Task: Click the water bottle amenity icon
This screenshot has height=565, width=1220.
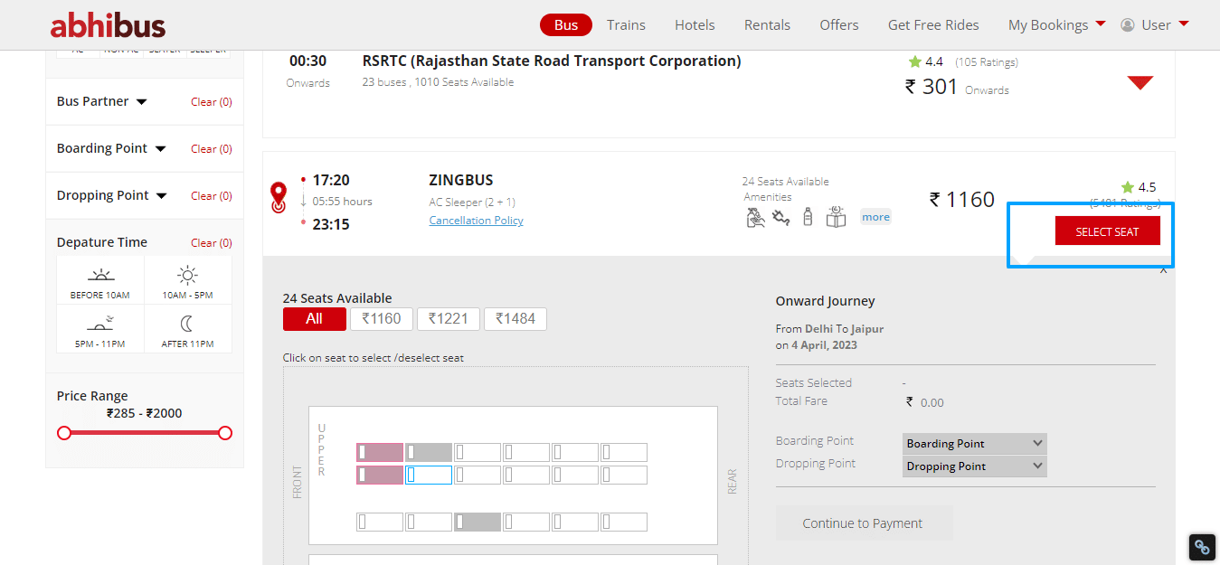Action: click(x=808, y=218)
